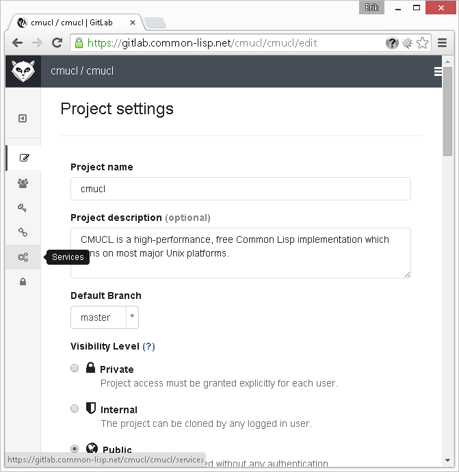Click the Erik profile button

pyautogui.click(x=371, y=8)
